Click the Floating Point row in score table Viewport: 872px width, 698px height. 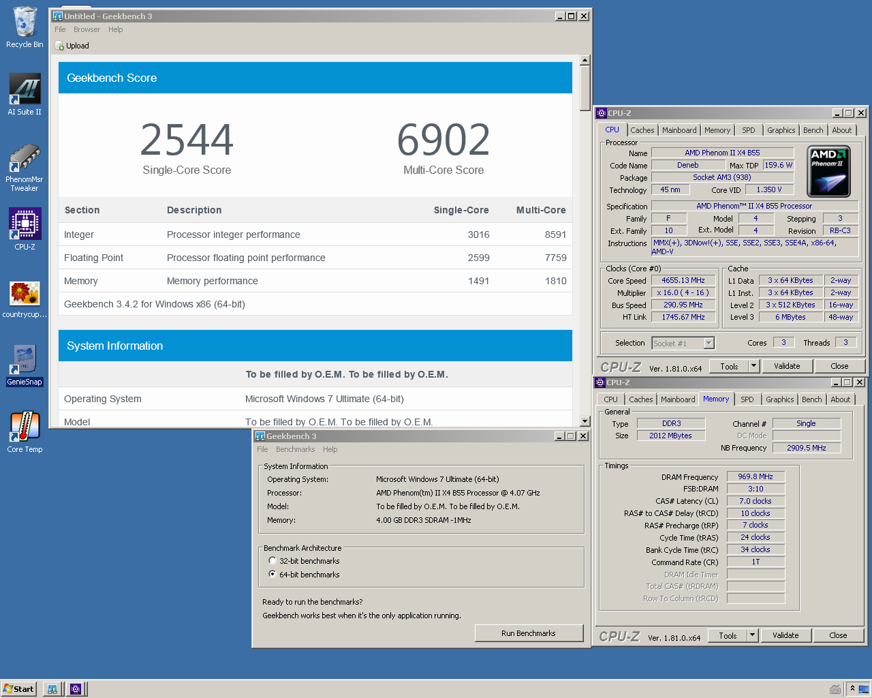(315, 258)
